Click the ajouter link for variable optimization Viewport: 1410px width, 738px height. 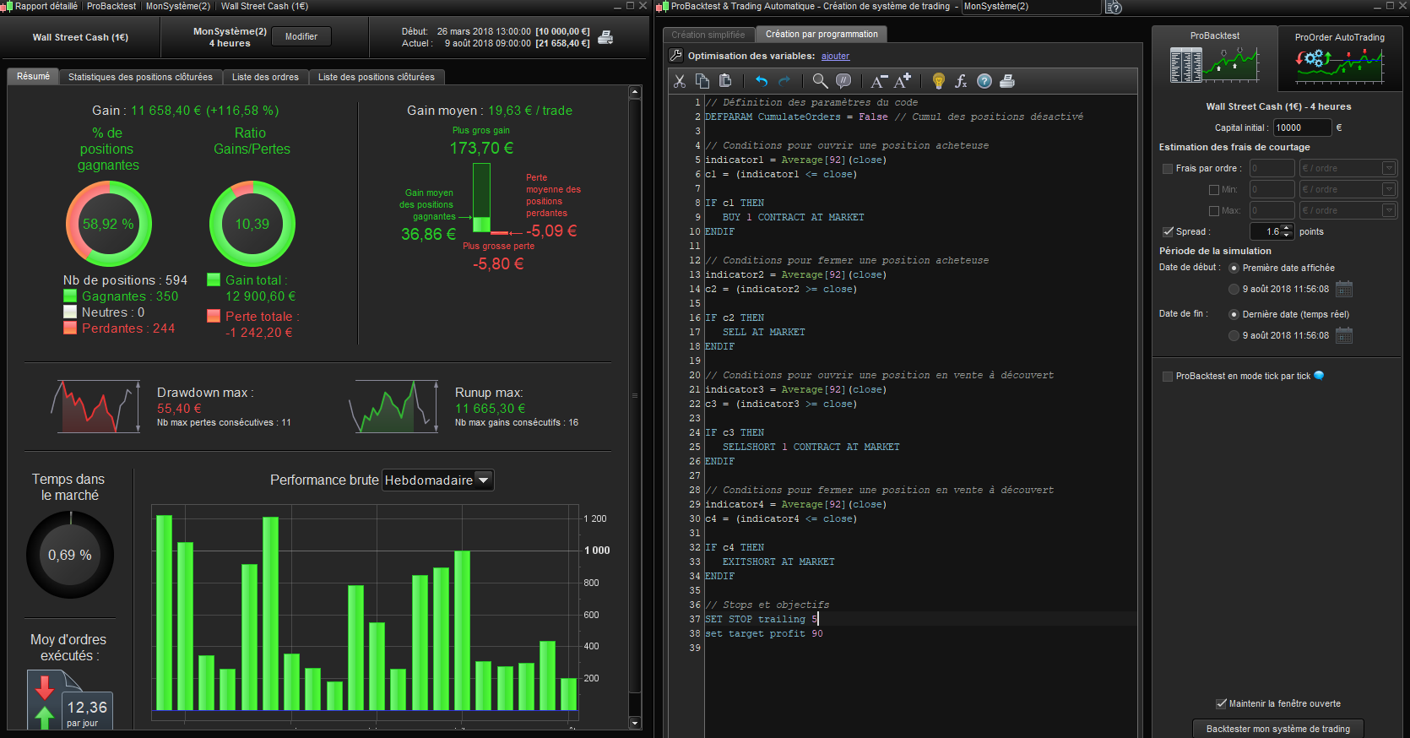pos(835,57)
